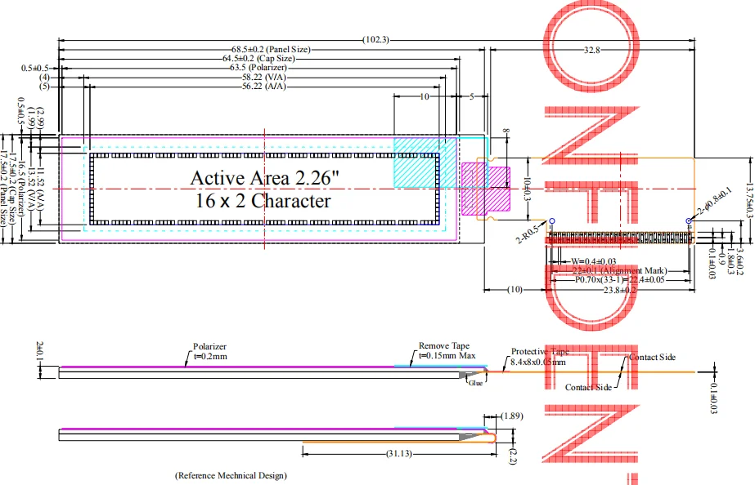Click the "Active Area 2.26"" title text
755x485 pixels.
pyautogui.click(x=261, y=176)
